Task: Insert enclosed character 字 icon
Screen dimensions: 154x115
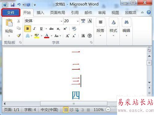Action: (90, 36)
